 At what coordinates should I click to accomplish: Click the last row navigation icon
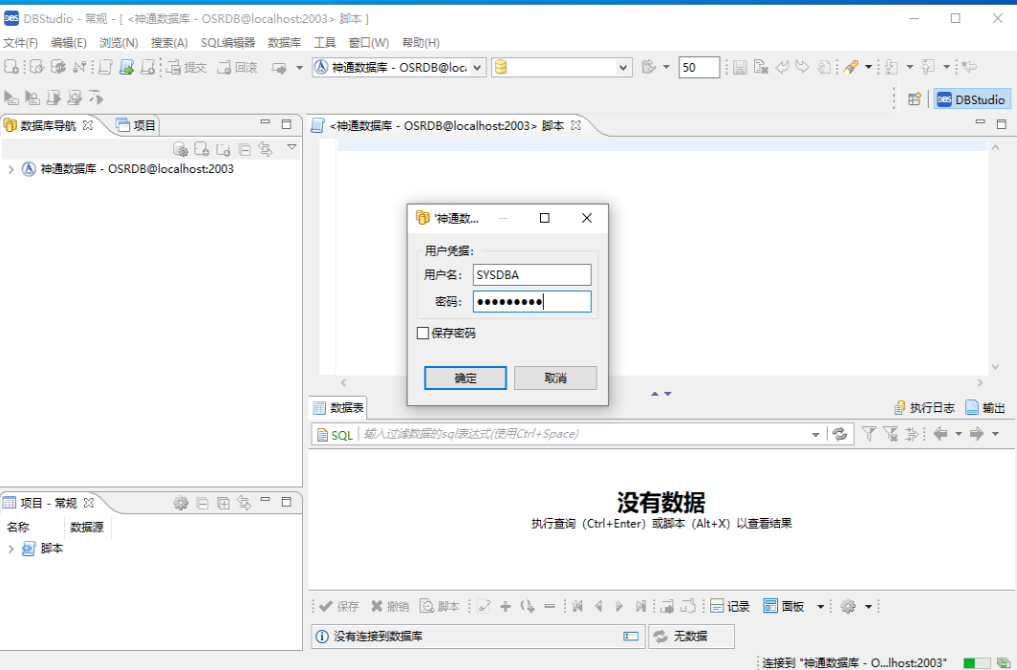pyautogui.click(x=640, y=606)
